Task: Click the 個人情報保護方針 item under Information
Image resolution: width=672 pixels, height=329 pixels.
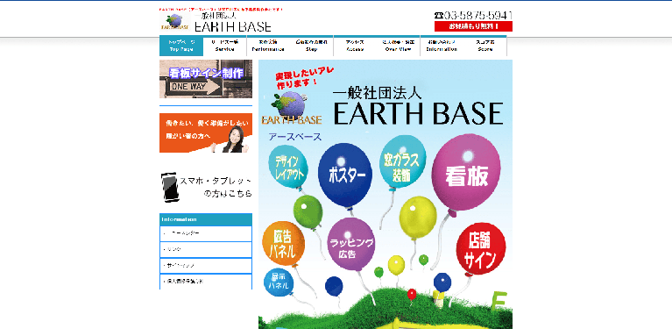Action: [206, 282]
